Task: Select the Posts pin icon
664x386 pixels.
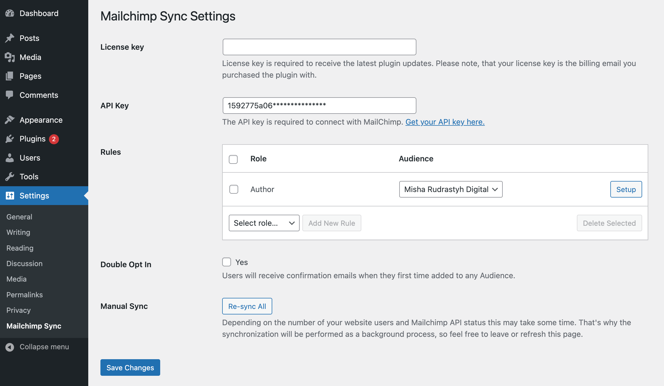Action: (x=10, y=38)
